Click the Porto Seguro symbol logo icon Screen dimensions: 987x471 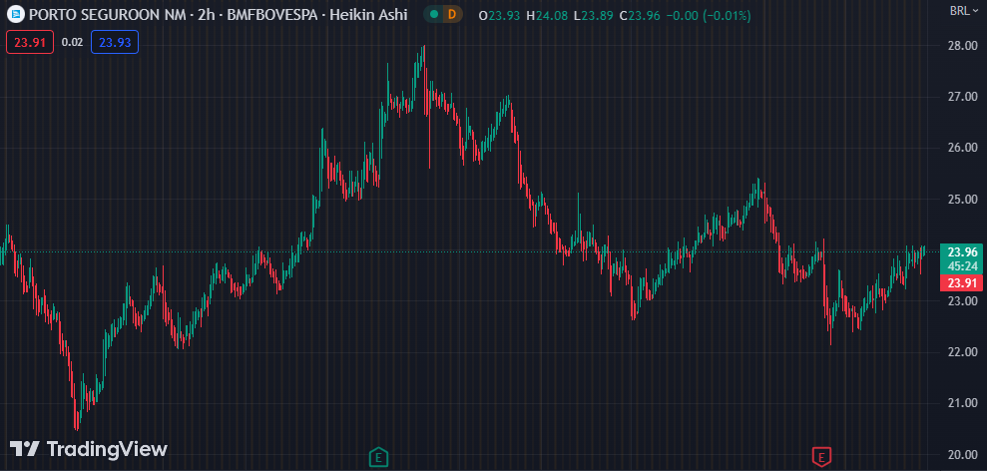point(17,15)
